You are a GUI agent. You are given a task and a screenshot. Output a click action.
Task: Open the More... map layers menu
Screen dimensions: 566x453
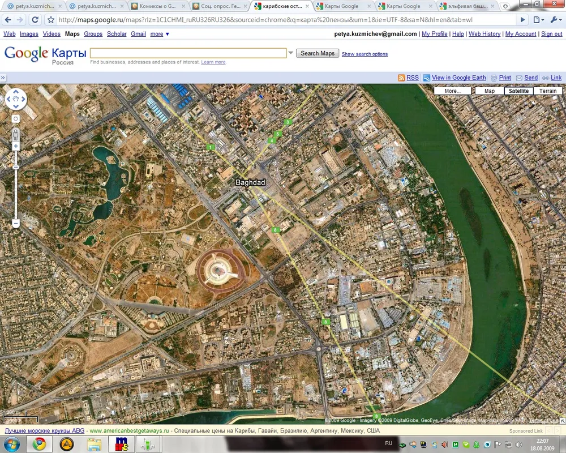(x=452, y=91)
